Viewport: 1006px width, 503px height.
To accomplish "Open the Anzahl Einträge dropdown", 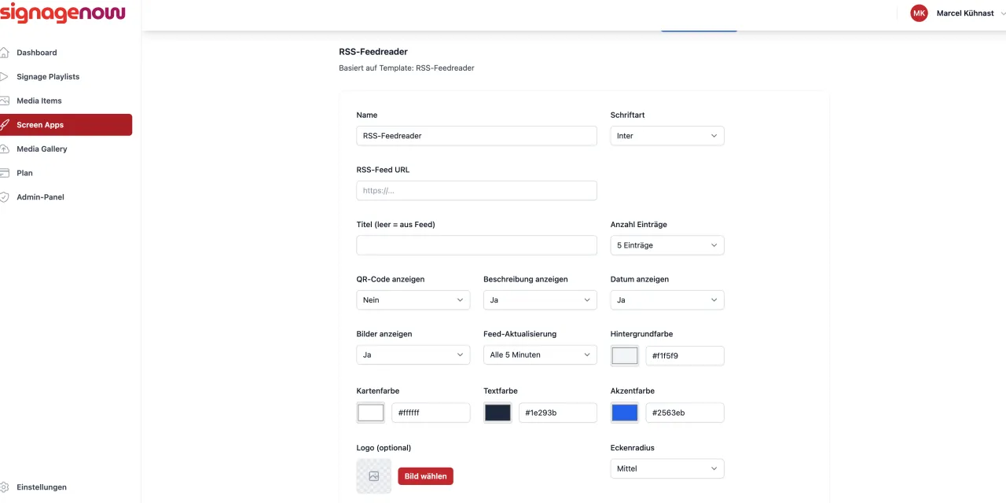I will [667, 245].
